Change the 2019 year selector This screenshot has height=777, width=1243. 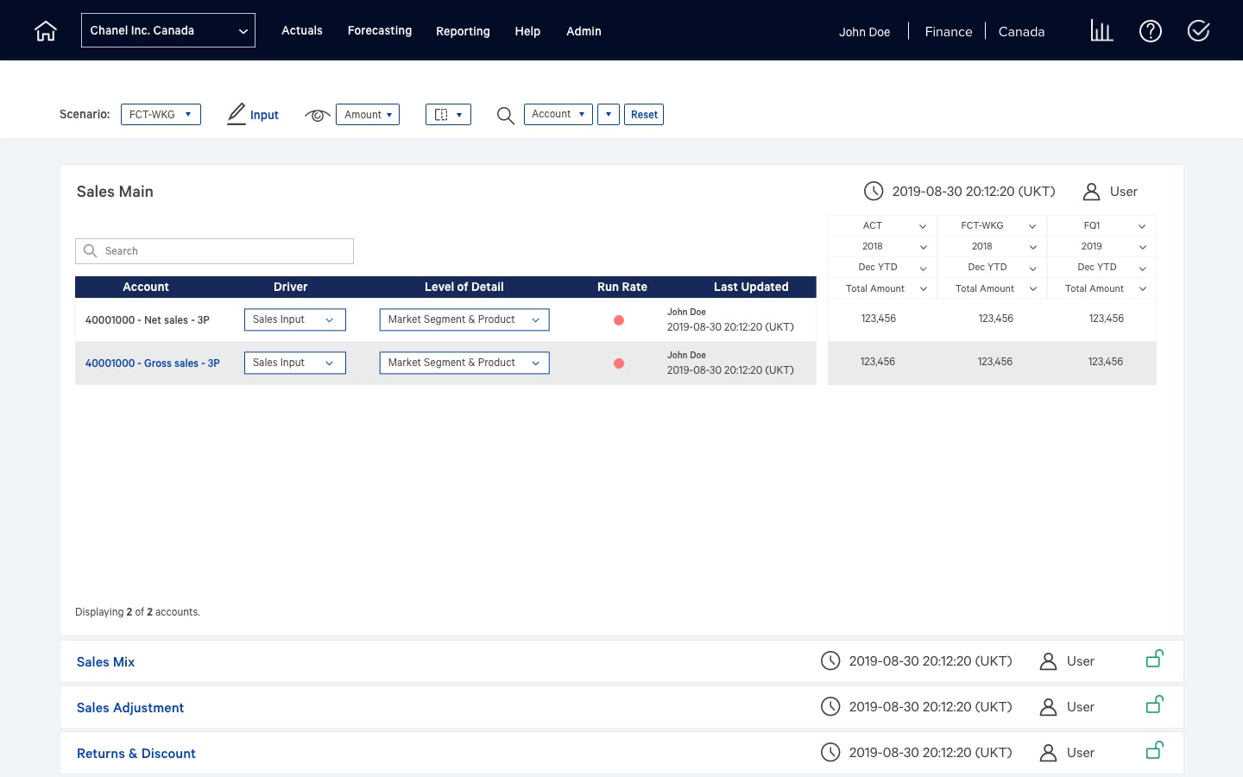[x=1101, y=246]
